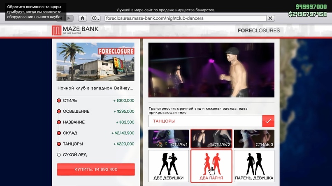This screenshot has height=186, width=332.
Task: Pick the Парень, девушка dancer icon
Action: (x=254, y=166)
